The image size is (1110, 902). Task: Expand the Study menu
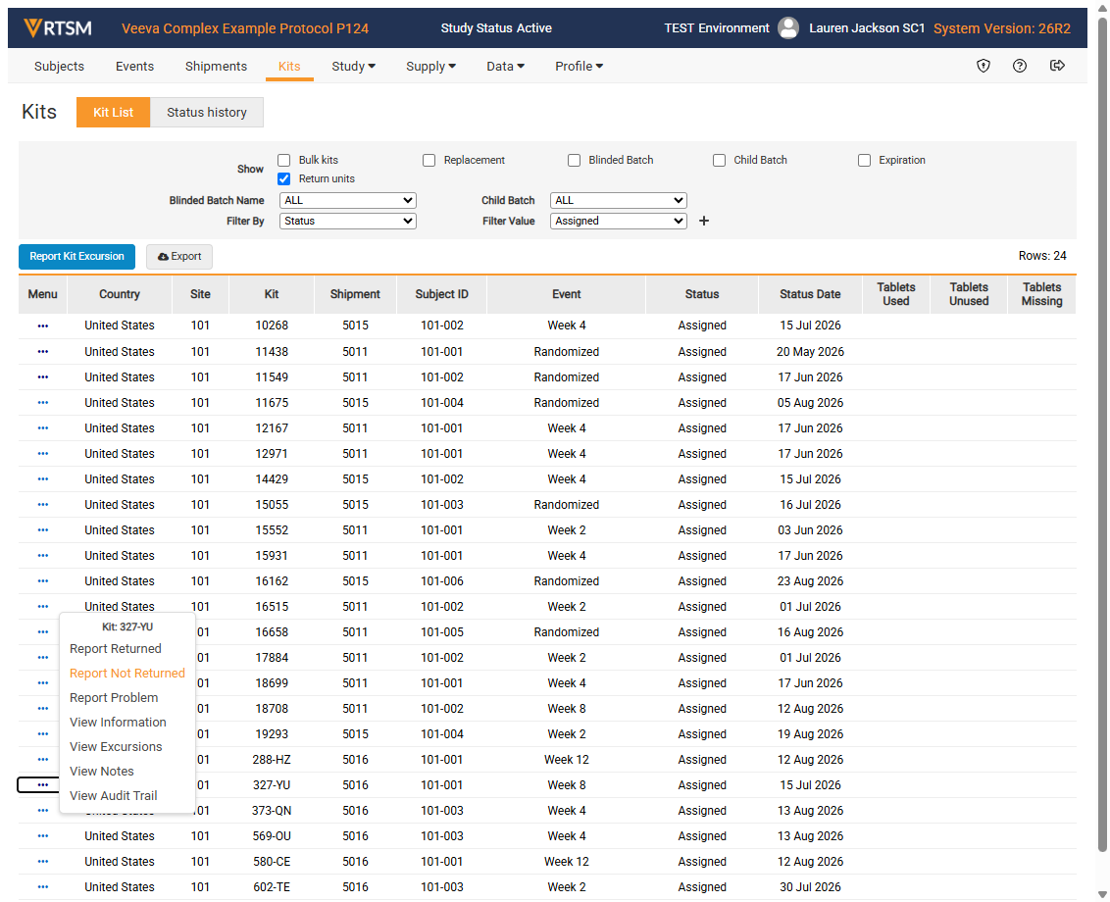[x=353, y=67]
